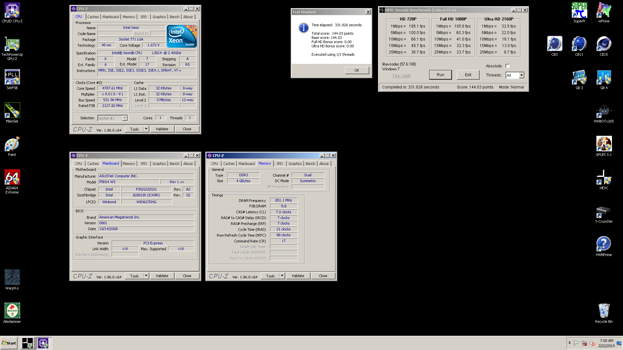Click Run in HEVC Decode Benchmark

point(440,75)
